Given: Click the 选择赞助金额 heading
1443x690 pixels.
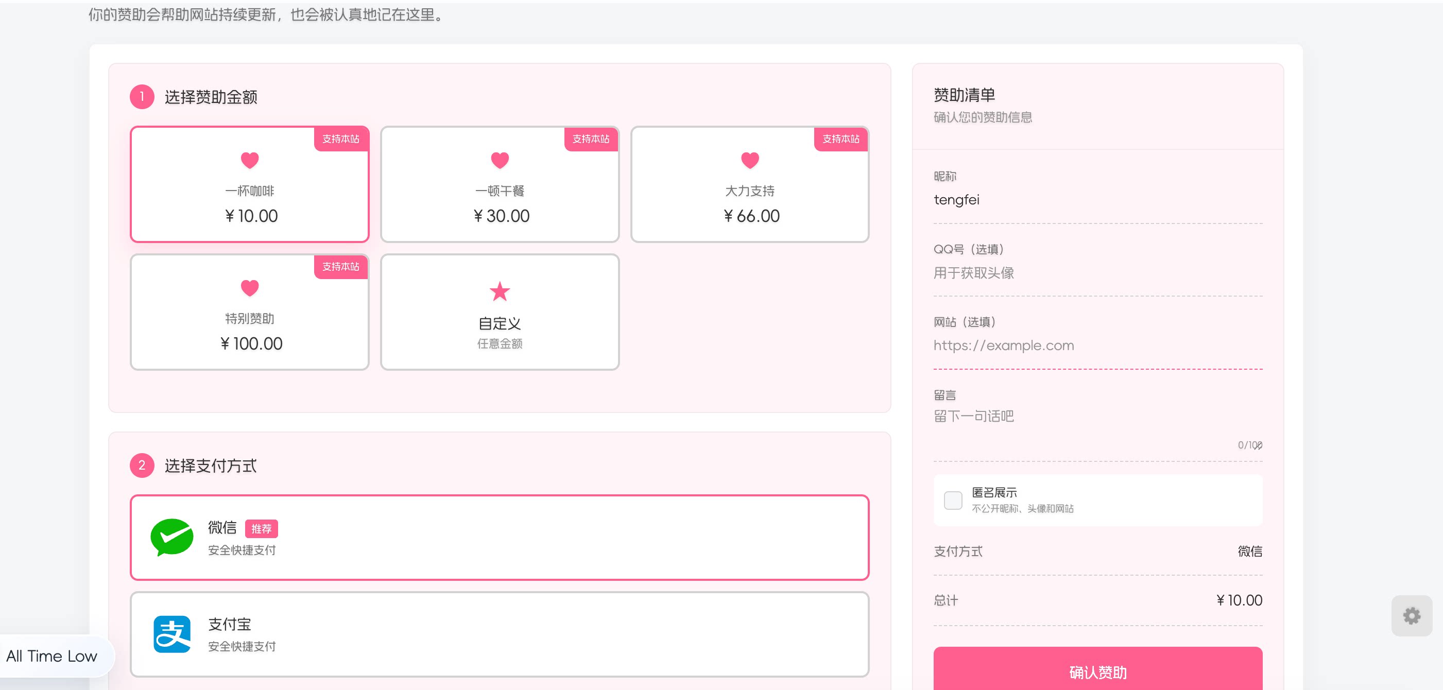Looking at the screenshot, I should click(211, 97).
